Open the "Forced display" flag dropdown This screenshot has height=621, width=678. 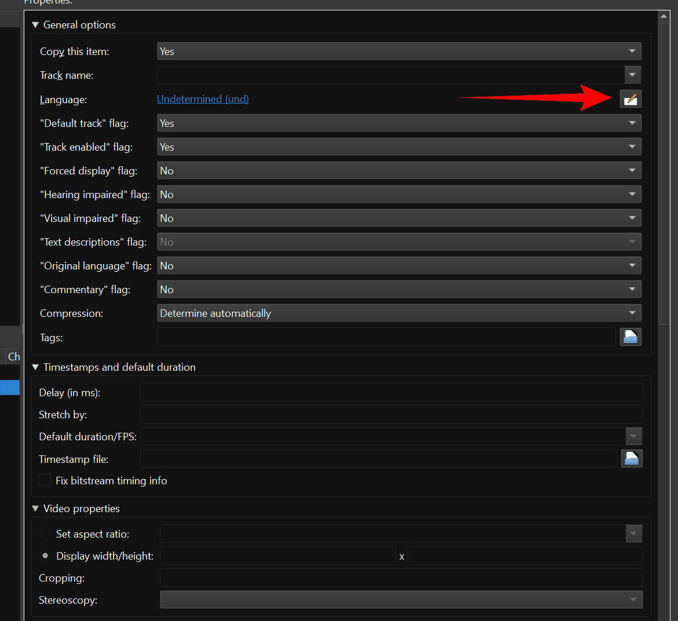399,170
